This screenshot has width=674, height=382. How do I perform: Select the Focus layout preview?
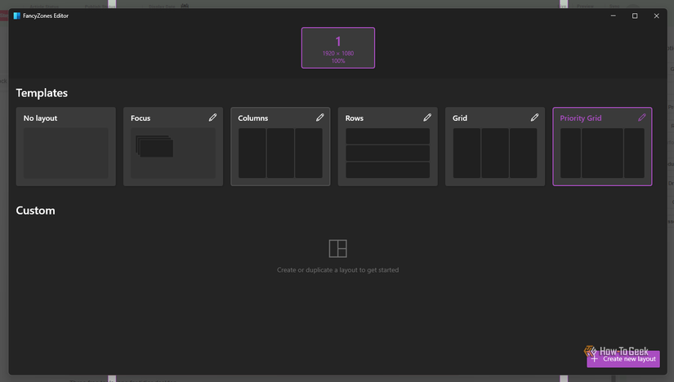[x=173, y=153]
